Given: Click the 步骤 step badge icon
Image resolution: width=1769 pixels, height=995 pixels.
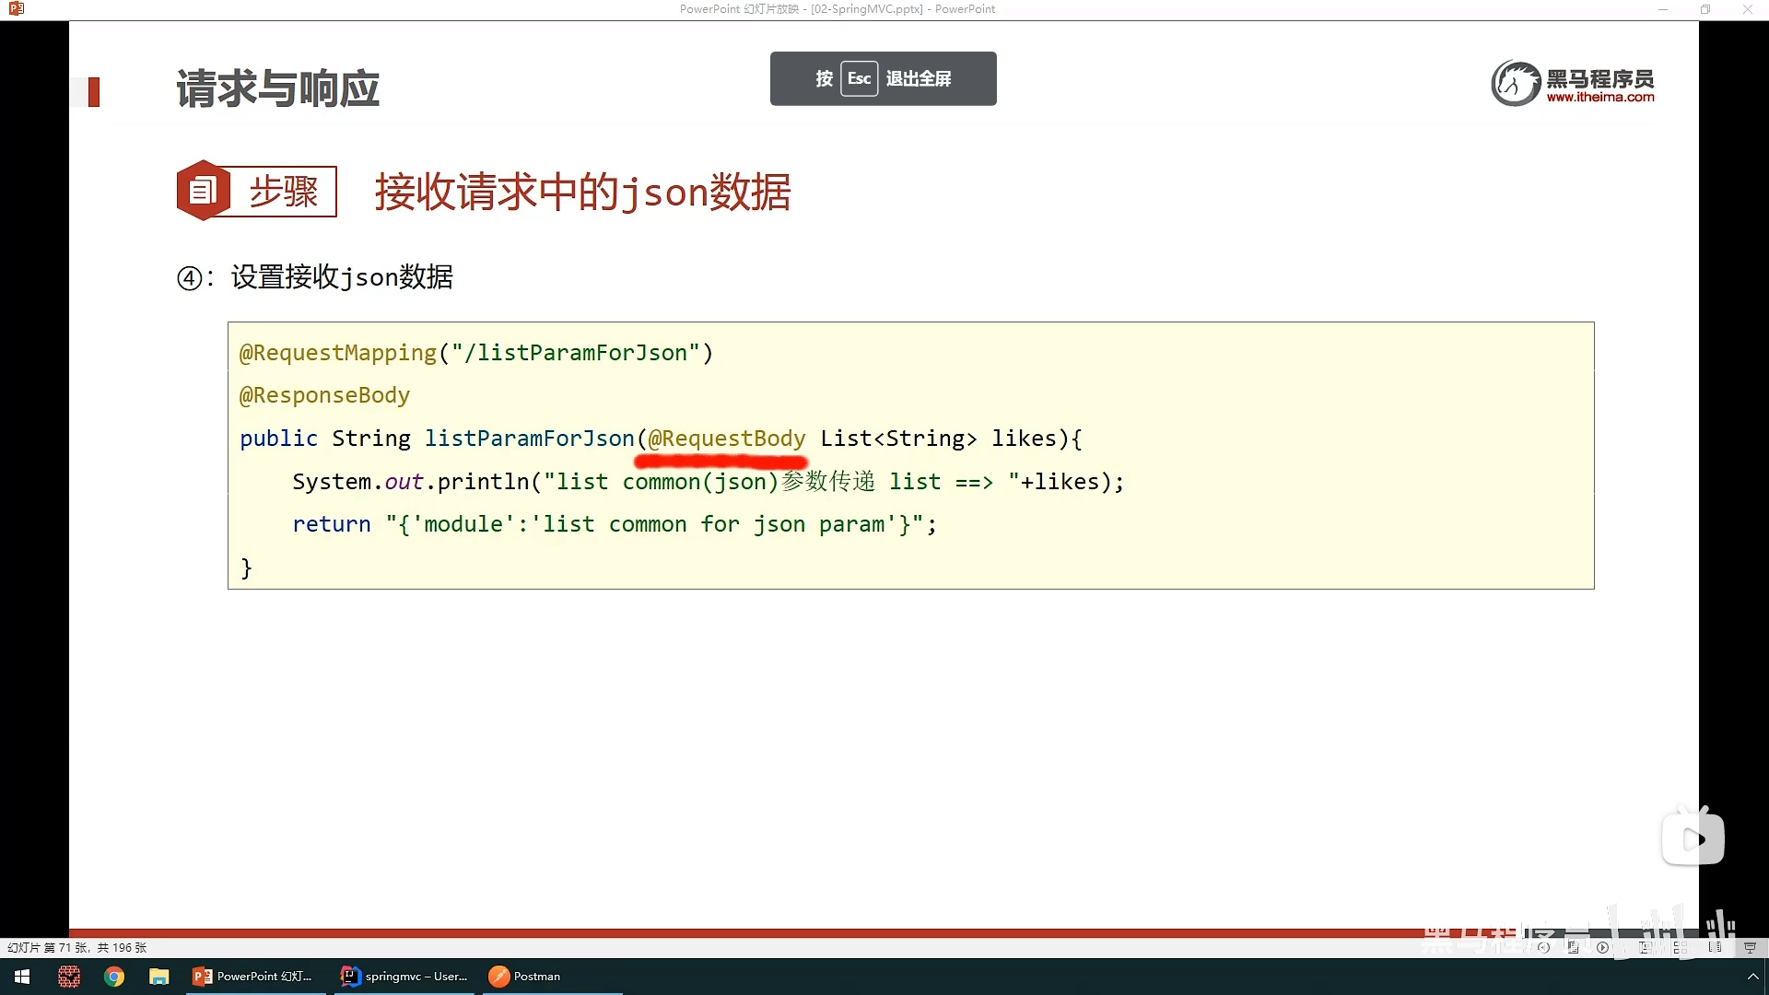Looking at the screenshot, I should 203,191.
